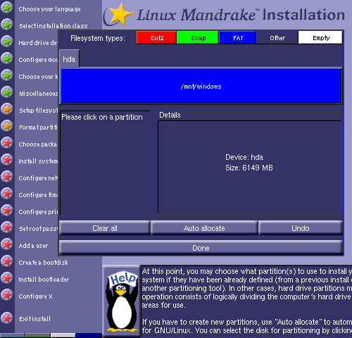Click the 'Please click on a partition' text
Image resolution: width=352 pixels, height=338 pixels.
(x=102, y=117)
